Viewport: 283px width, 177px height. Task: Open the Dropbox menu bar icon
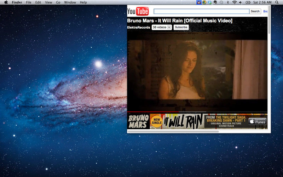click(x=209, y=2)
